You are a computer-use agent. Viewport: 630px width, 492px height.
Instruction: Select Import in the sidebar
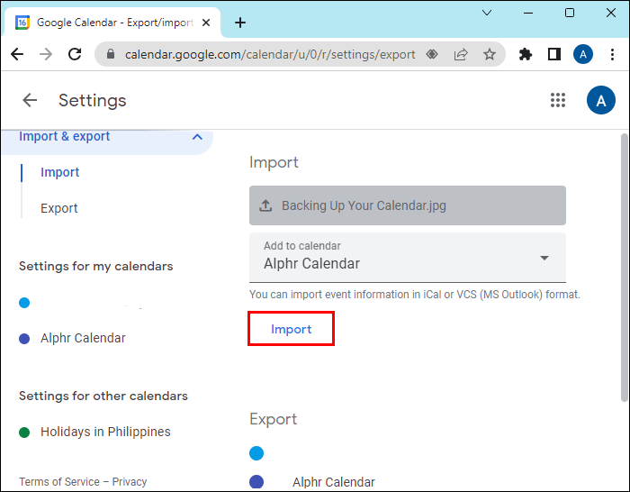(60, 172)
